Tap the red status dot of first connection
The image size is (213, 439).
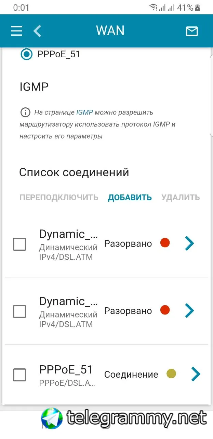tap(165, 243)
